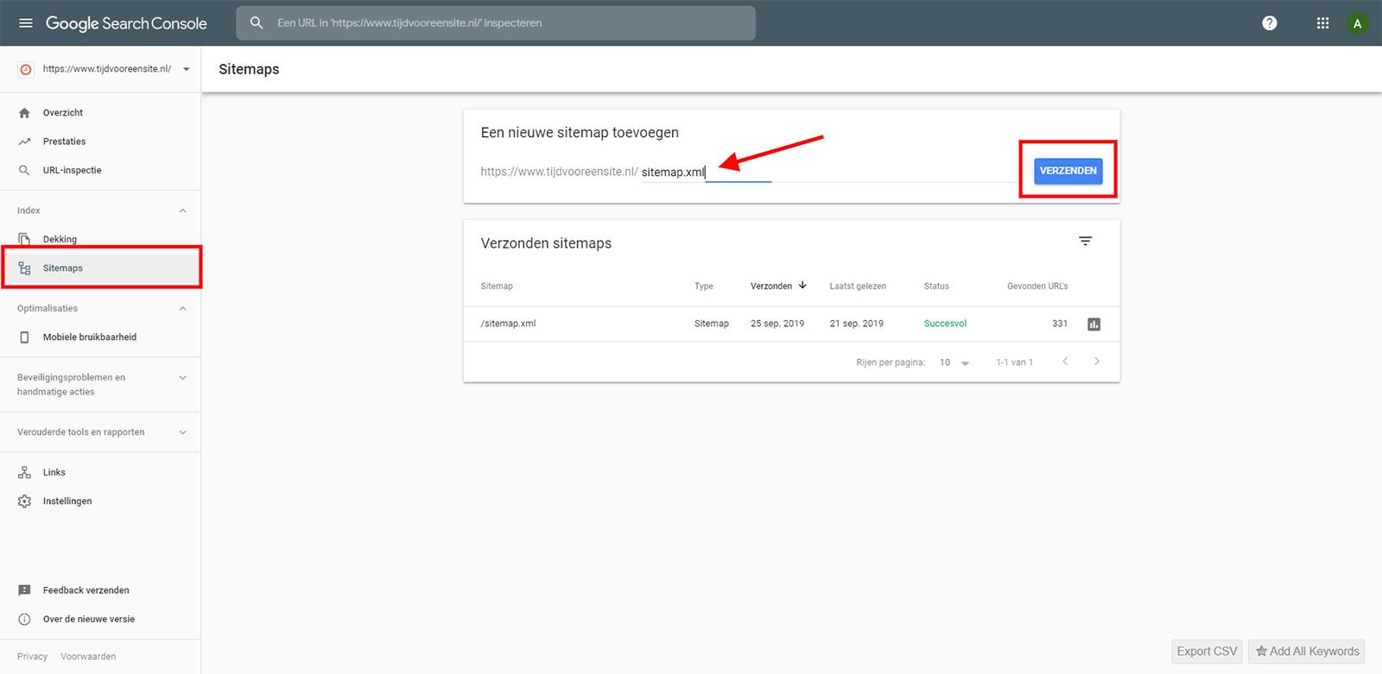Expand Verouderde tools en rapporten
Viewport: 1382px width, 674px height.
click(182, 432)
